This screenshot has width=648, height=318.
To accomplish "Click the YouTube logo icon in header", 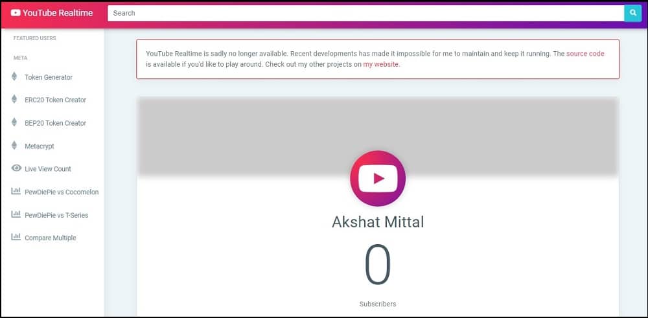I will pyautogui.click(x=16, y=13).
